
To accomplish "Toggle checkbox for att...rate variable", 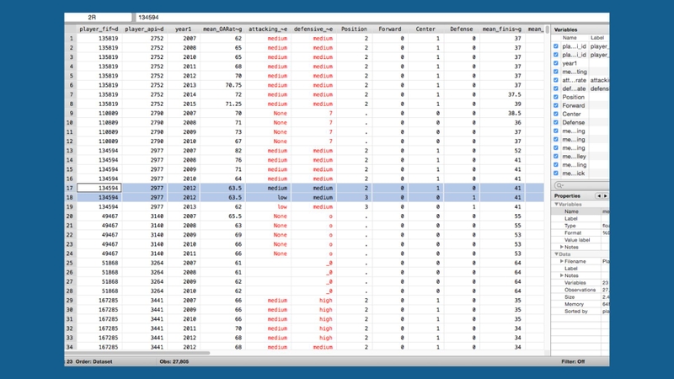I will (x=556, y=80).
